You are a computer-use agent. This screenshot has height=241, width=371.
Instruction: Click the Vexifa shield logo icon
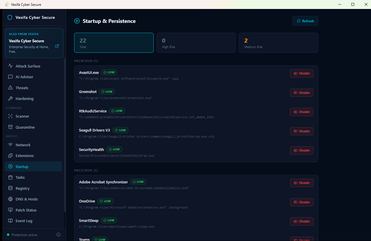10,17
